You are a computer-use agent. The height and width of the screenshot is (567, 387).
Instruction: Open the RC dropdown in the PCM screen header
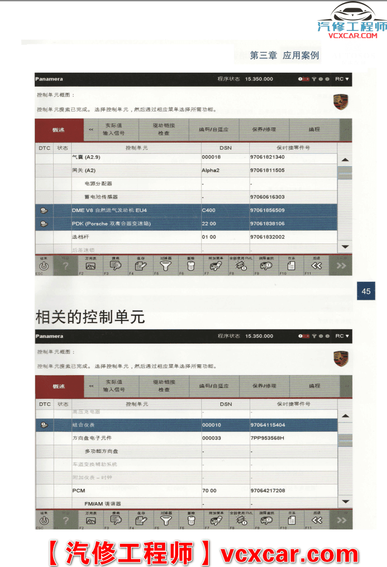(342, 336)
